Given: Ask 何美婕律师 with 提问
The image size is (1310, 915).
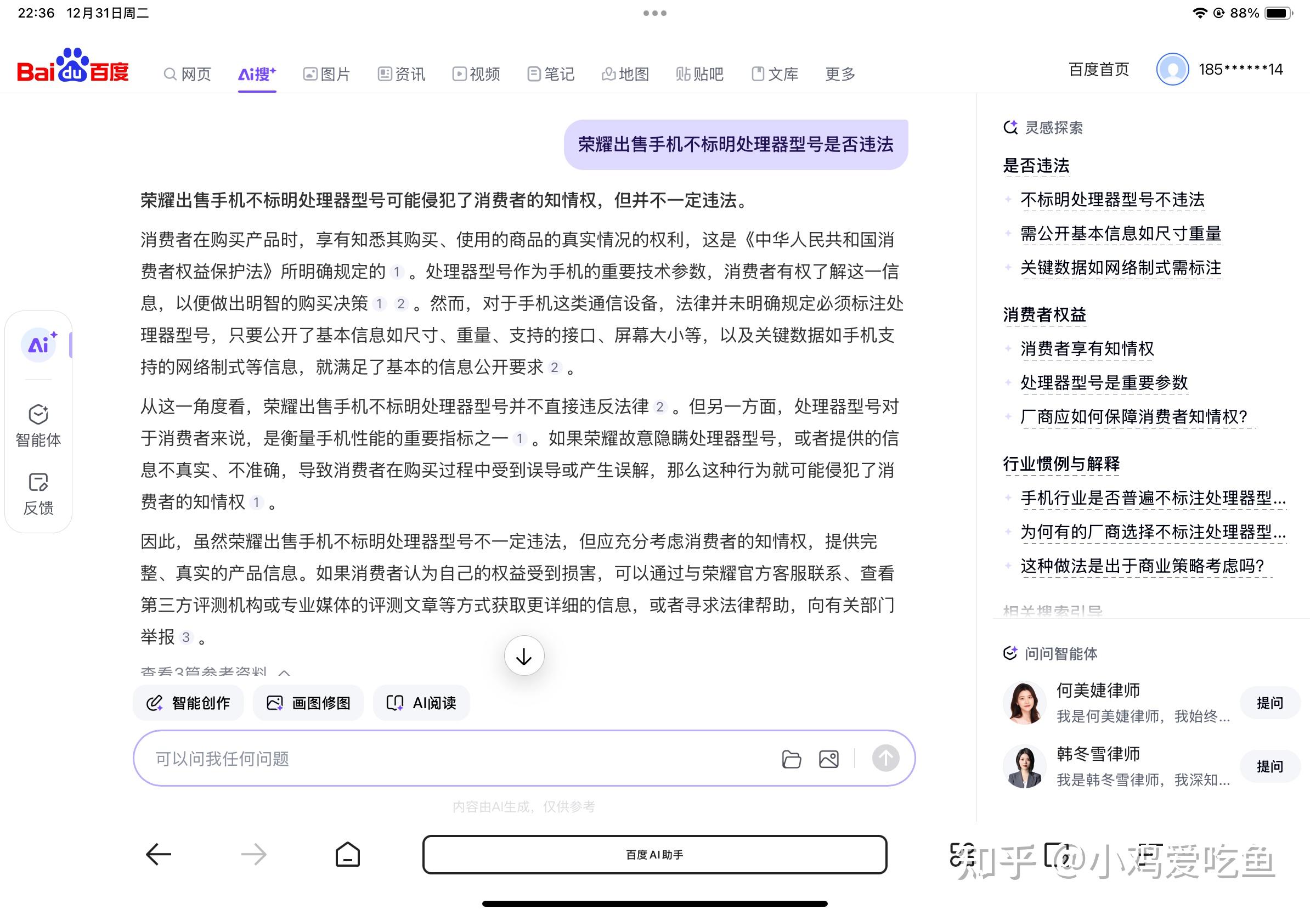Looking at the screenshot, I should [1269, 703].
